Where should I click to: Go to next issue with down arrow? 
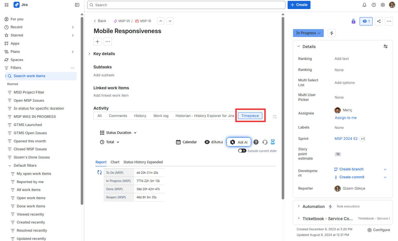tap(170, 21)
